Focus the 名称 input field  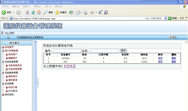tap(104, 51)
